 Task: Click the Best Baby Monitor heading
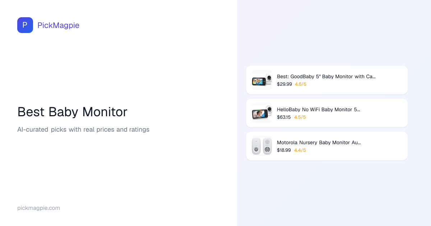click(x=72, y=112)
